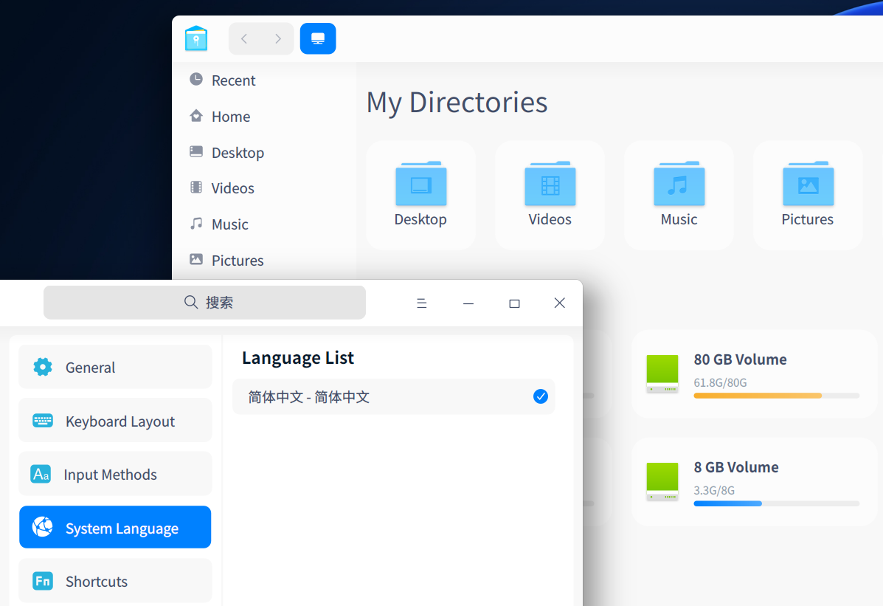This screenshot has width=883, height=606.
Task: Select Pictures in the file manager sidebar
Action: [237, 260]
